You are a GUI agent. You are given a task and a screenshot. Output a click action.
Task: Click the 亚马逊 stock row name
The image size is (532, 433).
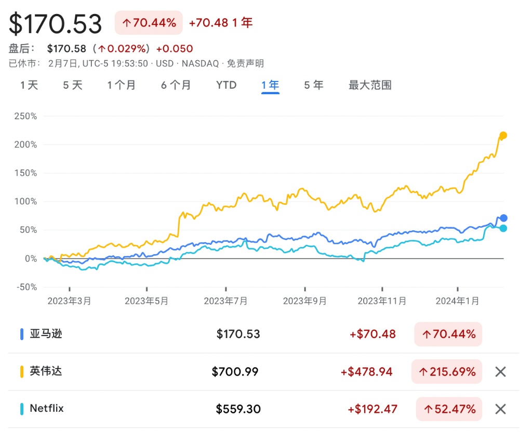click(46, 334)
